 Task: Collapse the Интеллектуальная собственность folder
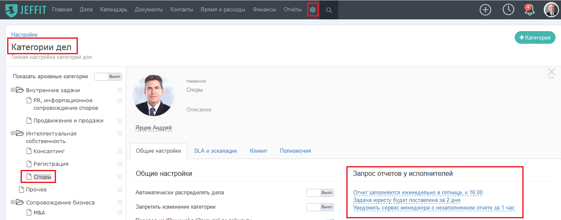(x=13, y=133)
